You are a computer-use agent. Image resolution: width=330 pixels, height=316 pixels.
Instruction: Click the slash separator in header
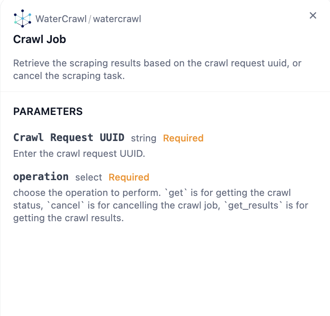pos(90,19)
